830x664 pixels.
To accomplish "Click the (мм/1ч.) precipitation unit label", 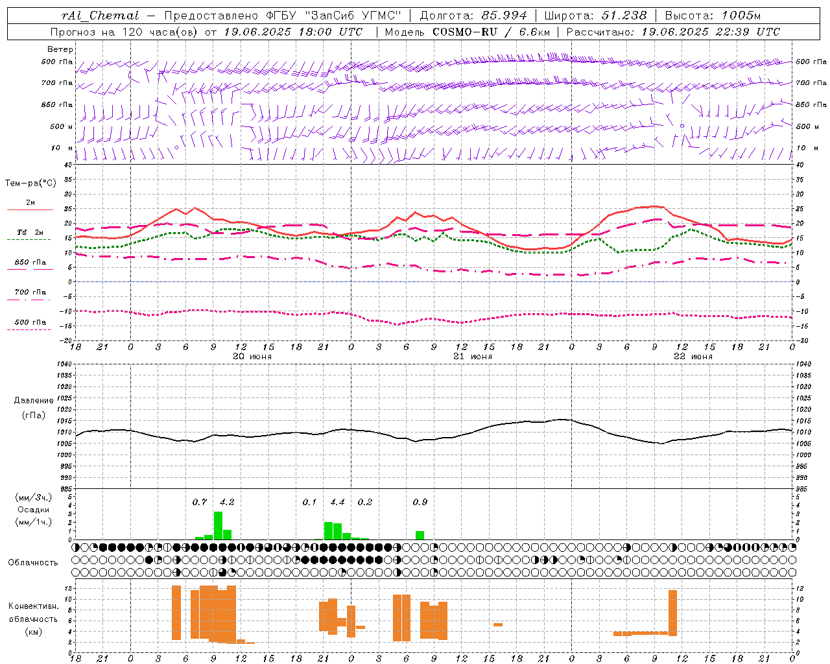I will [x=32, y=522].
